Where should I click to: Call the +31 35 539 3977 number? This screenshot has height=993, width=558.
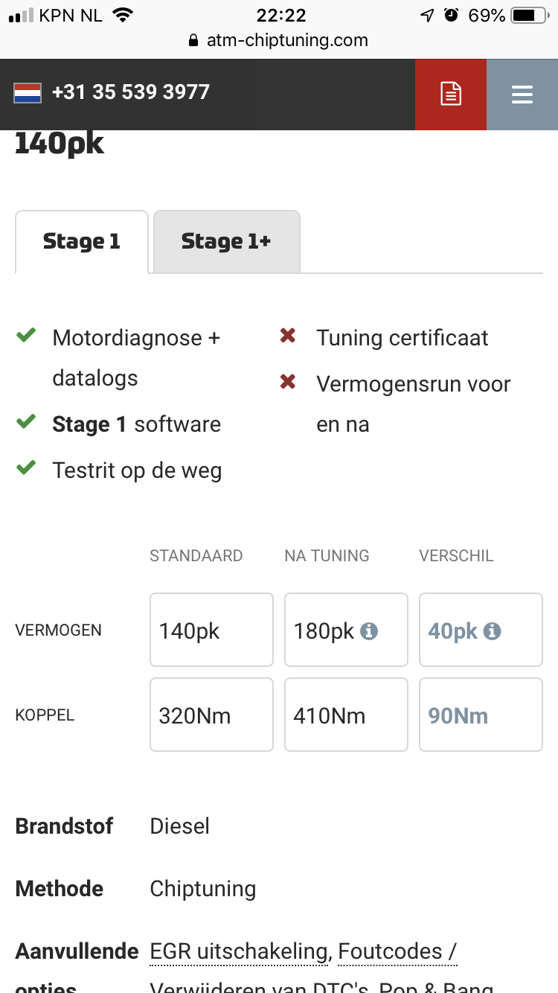point(131,92)
